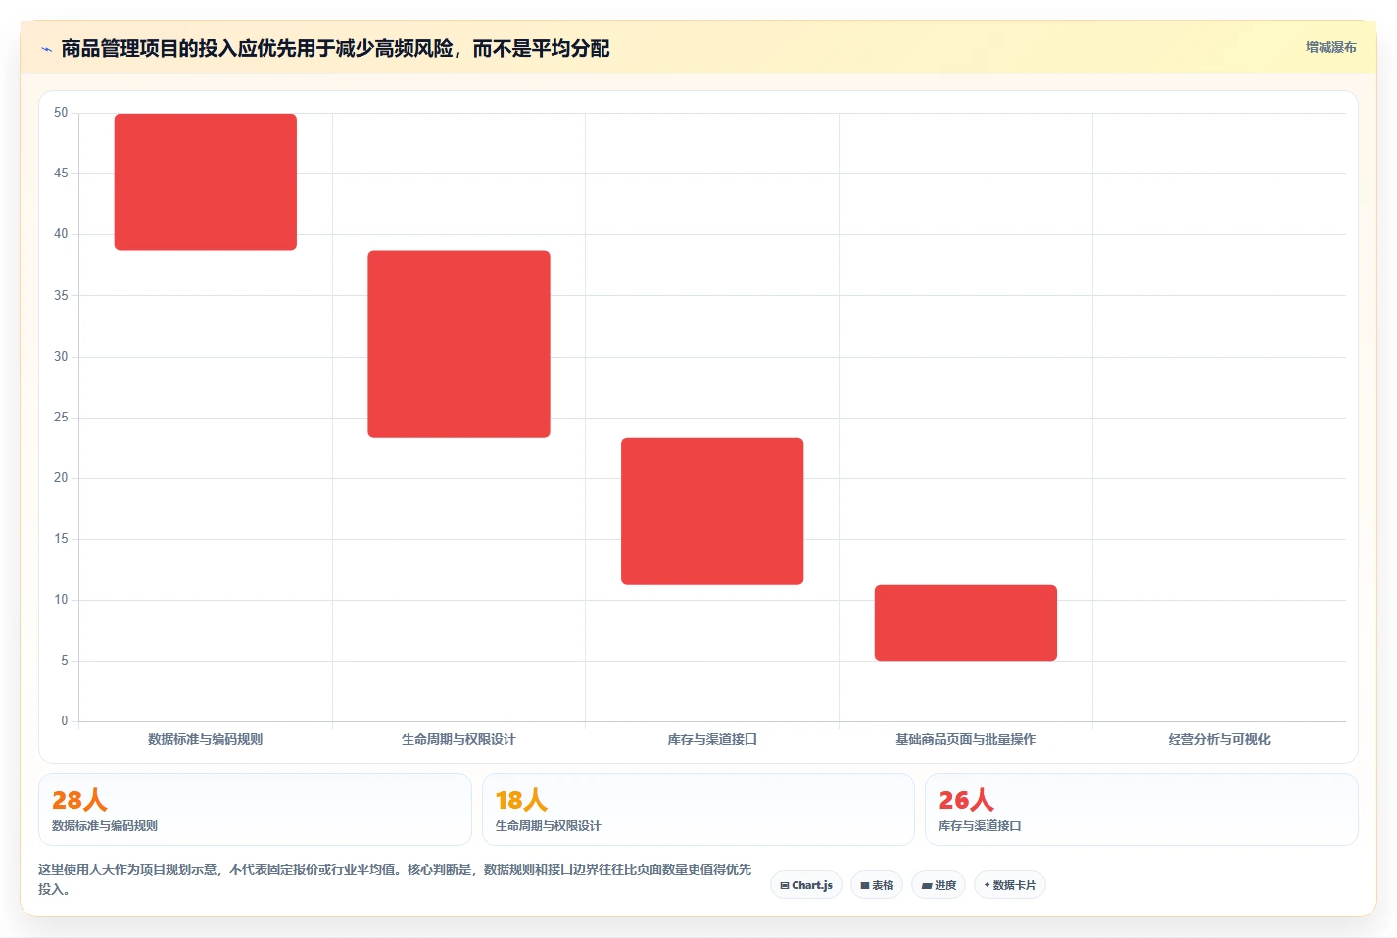Click the red bar for 基础商品页面与批量操作
The height and width of the screenshot is (938, 1397).
pyautogui.click(x=966, y=622)
